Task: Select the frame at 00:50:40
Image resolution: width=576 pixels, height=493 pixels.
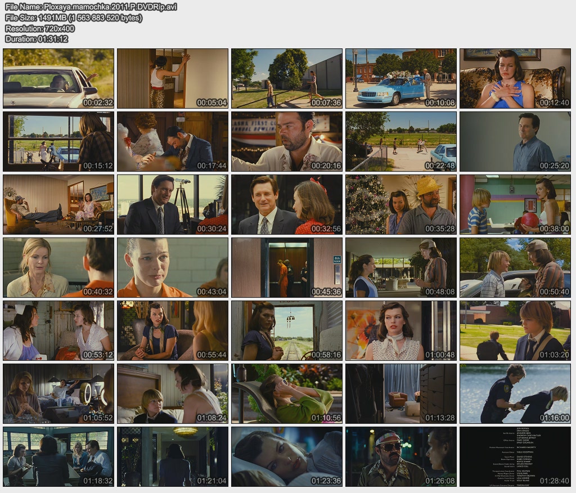Action: (x=515, y=268)
